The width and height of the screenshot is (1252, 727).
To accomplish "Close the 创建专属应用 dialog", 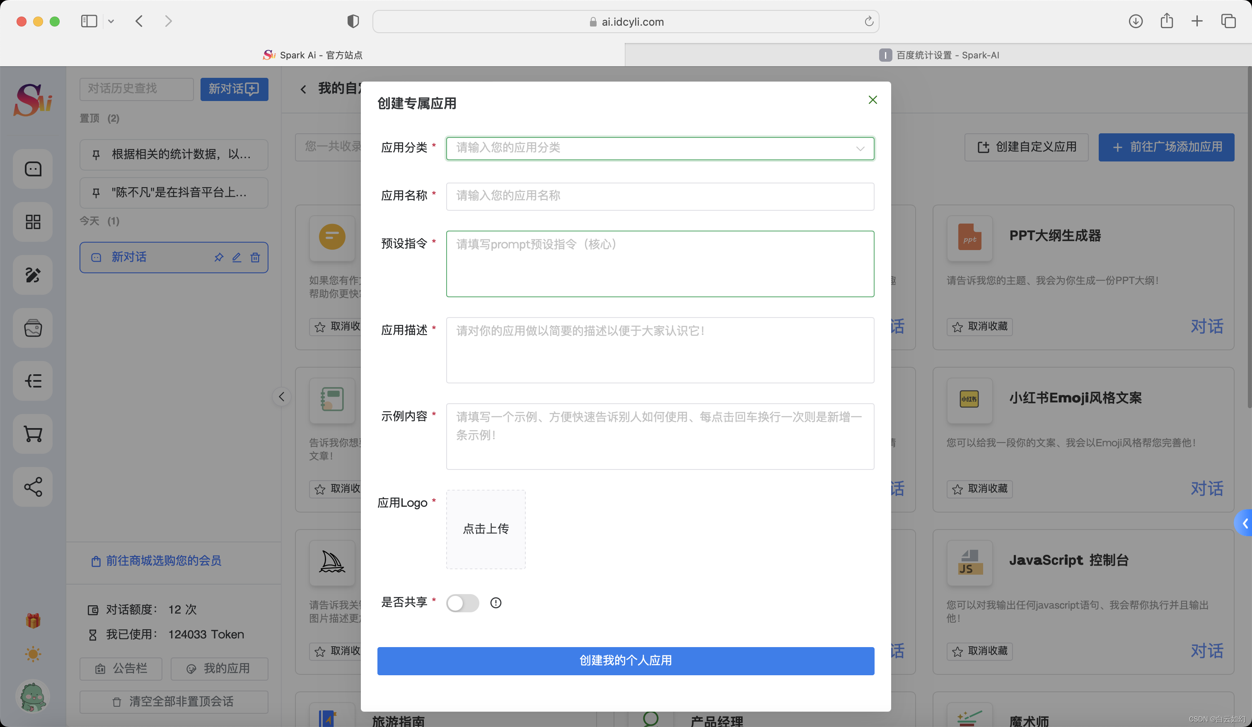I will (873, 100).
